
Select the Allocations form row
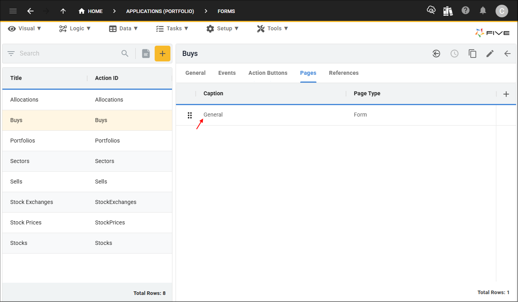[x=87, y=100]
